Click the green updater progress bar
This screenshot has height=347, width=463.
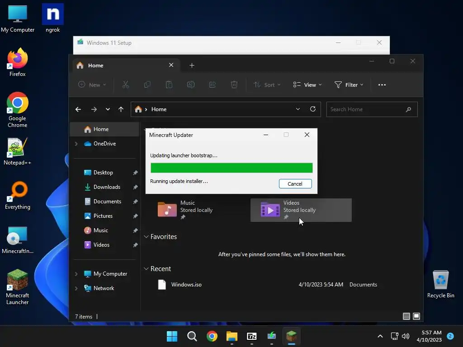point(231,168)
